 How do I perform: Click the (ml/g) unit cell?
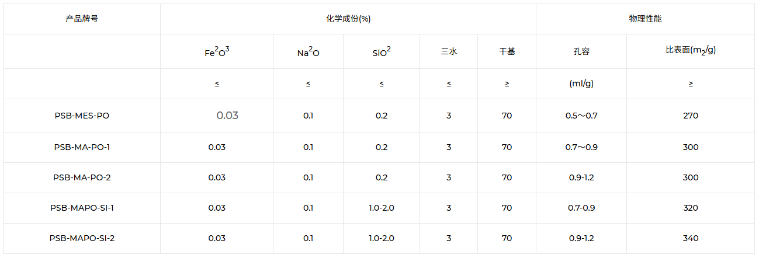tap(581, 83)
